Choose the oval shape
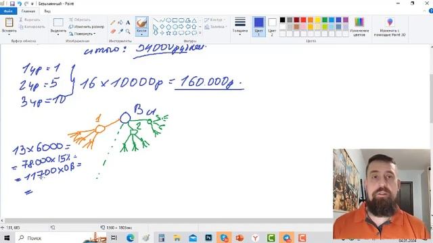 click(168, 20)
